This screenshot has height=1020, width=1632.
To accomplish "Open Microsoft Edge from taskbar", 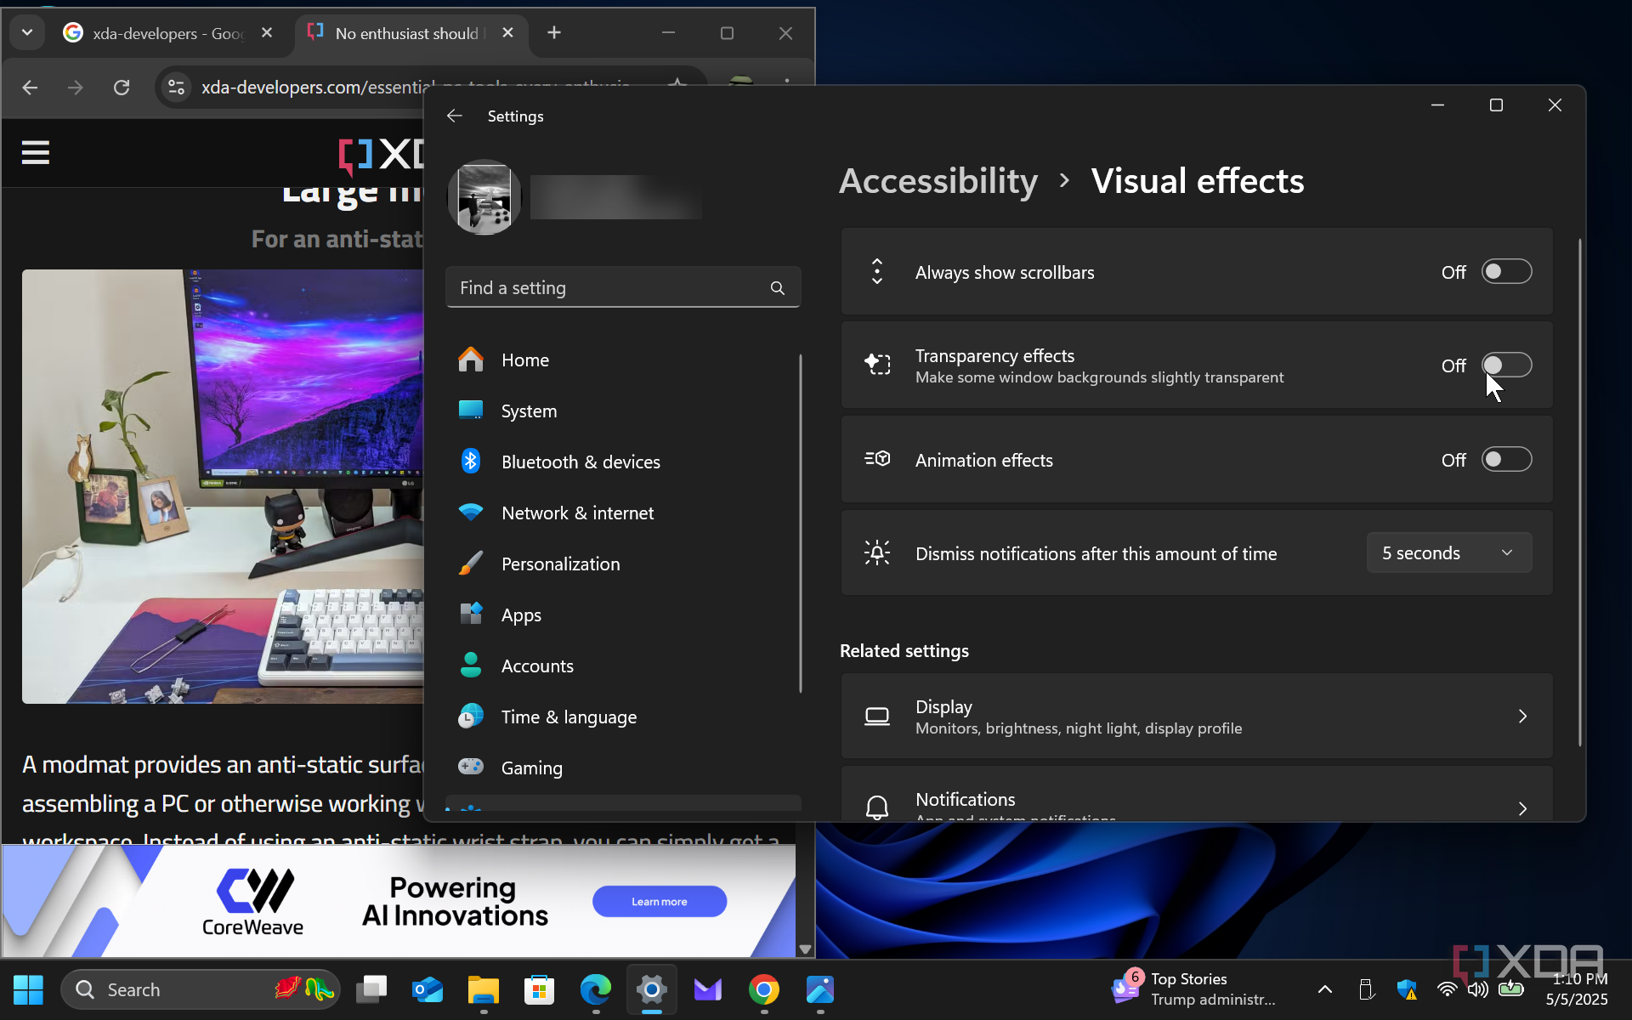I will 596,989.
